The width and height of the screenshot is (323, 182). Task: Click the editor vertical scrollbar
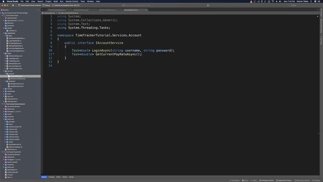(318, 95)
